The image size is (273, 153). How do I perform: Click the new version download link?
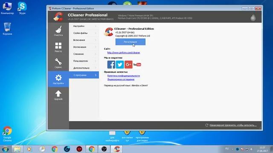coord(233,125)
